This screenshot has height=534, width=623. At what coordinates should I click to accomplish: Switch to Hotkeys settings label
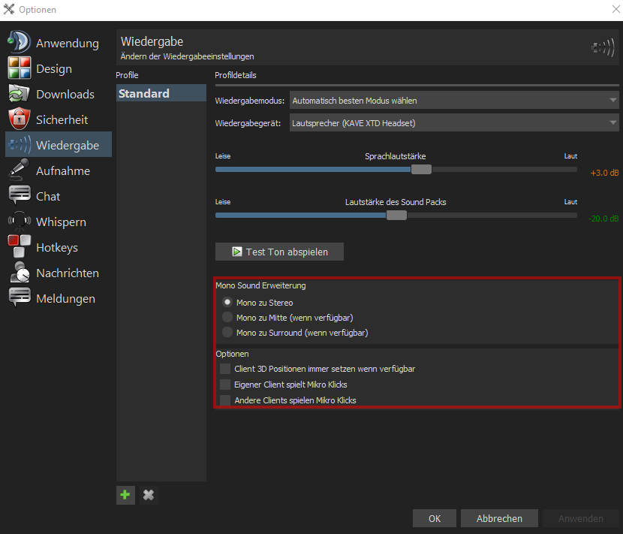click(57, 248)
